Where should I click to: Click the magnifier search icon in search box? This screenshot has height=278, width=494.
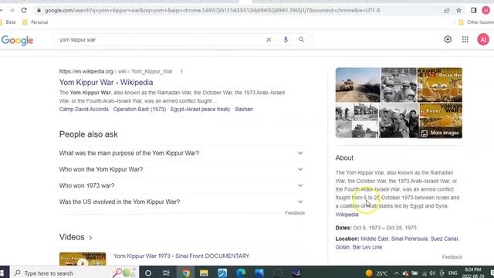[x=302, y=39]
